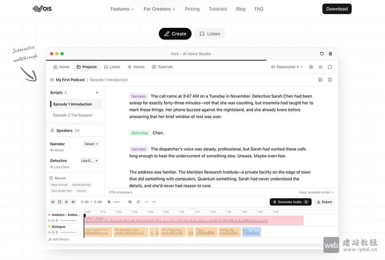Open the Detective voice dropdown
385x260 pixels.
(90, 160)
